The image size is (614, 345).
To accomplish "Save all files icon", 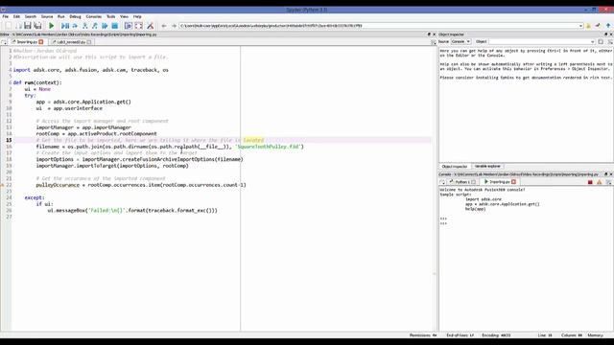I will (x=37, y=26).
